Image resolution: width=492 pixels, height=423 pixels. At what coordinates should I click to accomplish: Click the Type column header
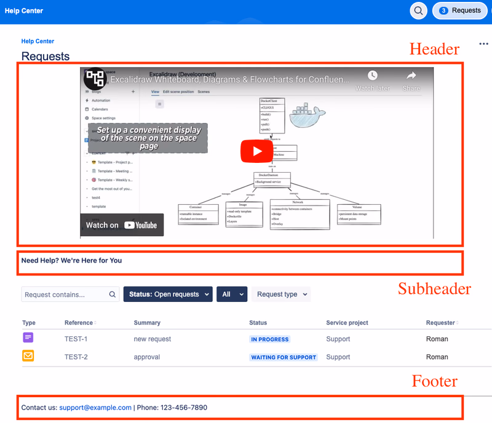coord(29,323)
